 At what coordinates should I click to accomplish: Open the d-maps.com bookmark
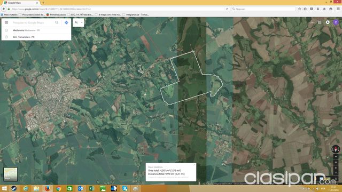coord(108,14)
